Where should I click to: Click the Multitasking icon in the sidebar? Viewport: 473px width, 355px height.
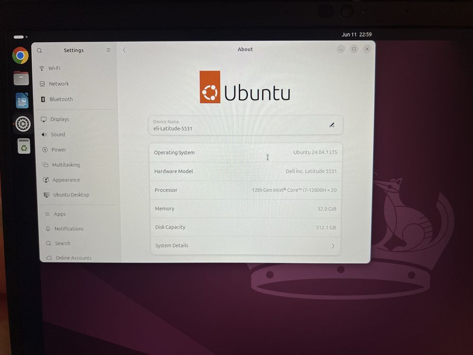[x=45, y=165]
